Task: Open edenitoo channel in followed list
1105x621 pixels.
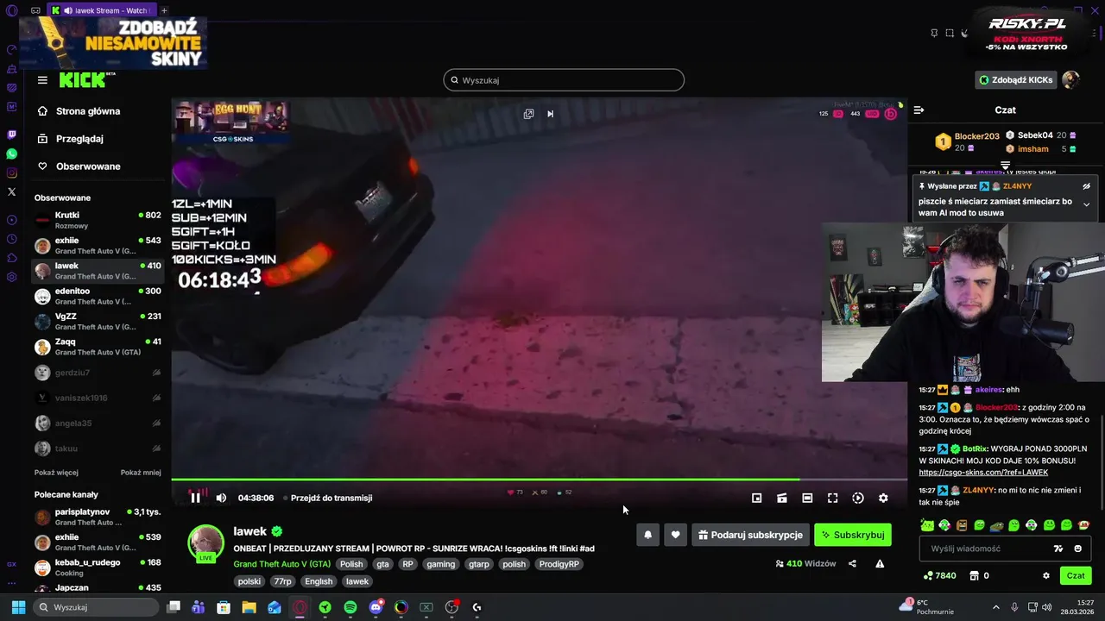Action: point(98,296)
